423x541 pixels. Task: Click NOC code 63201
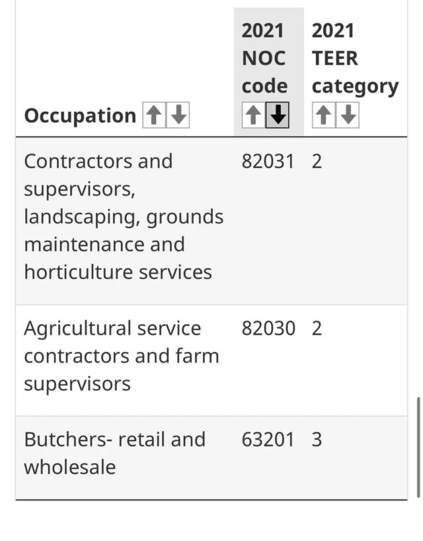[x=267, y=440]
